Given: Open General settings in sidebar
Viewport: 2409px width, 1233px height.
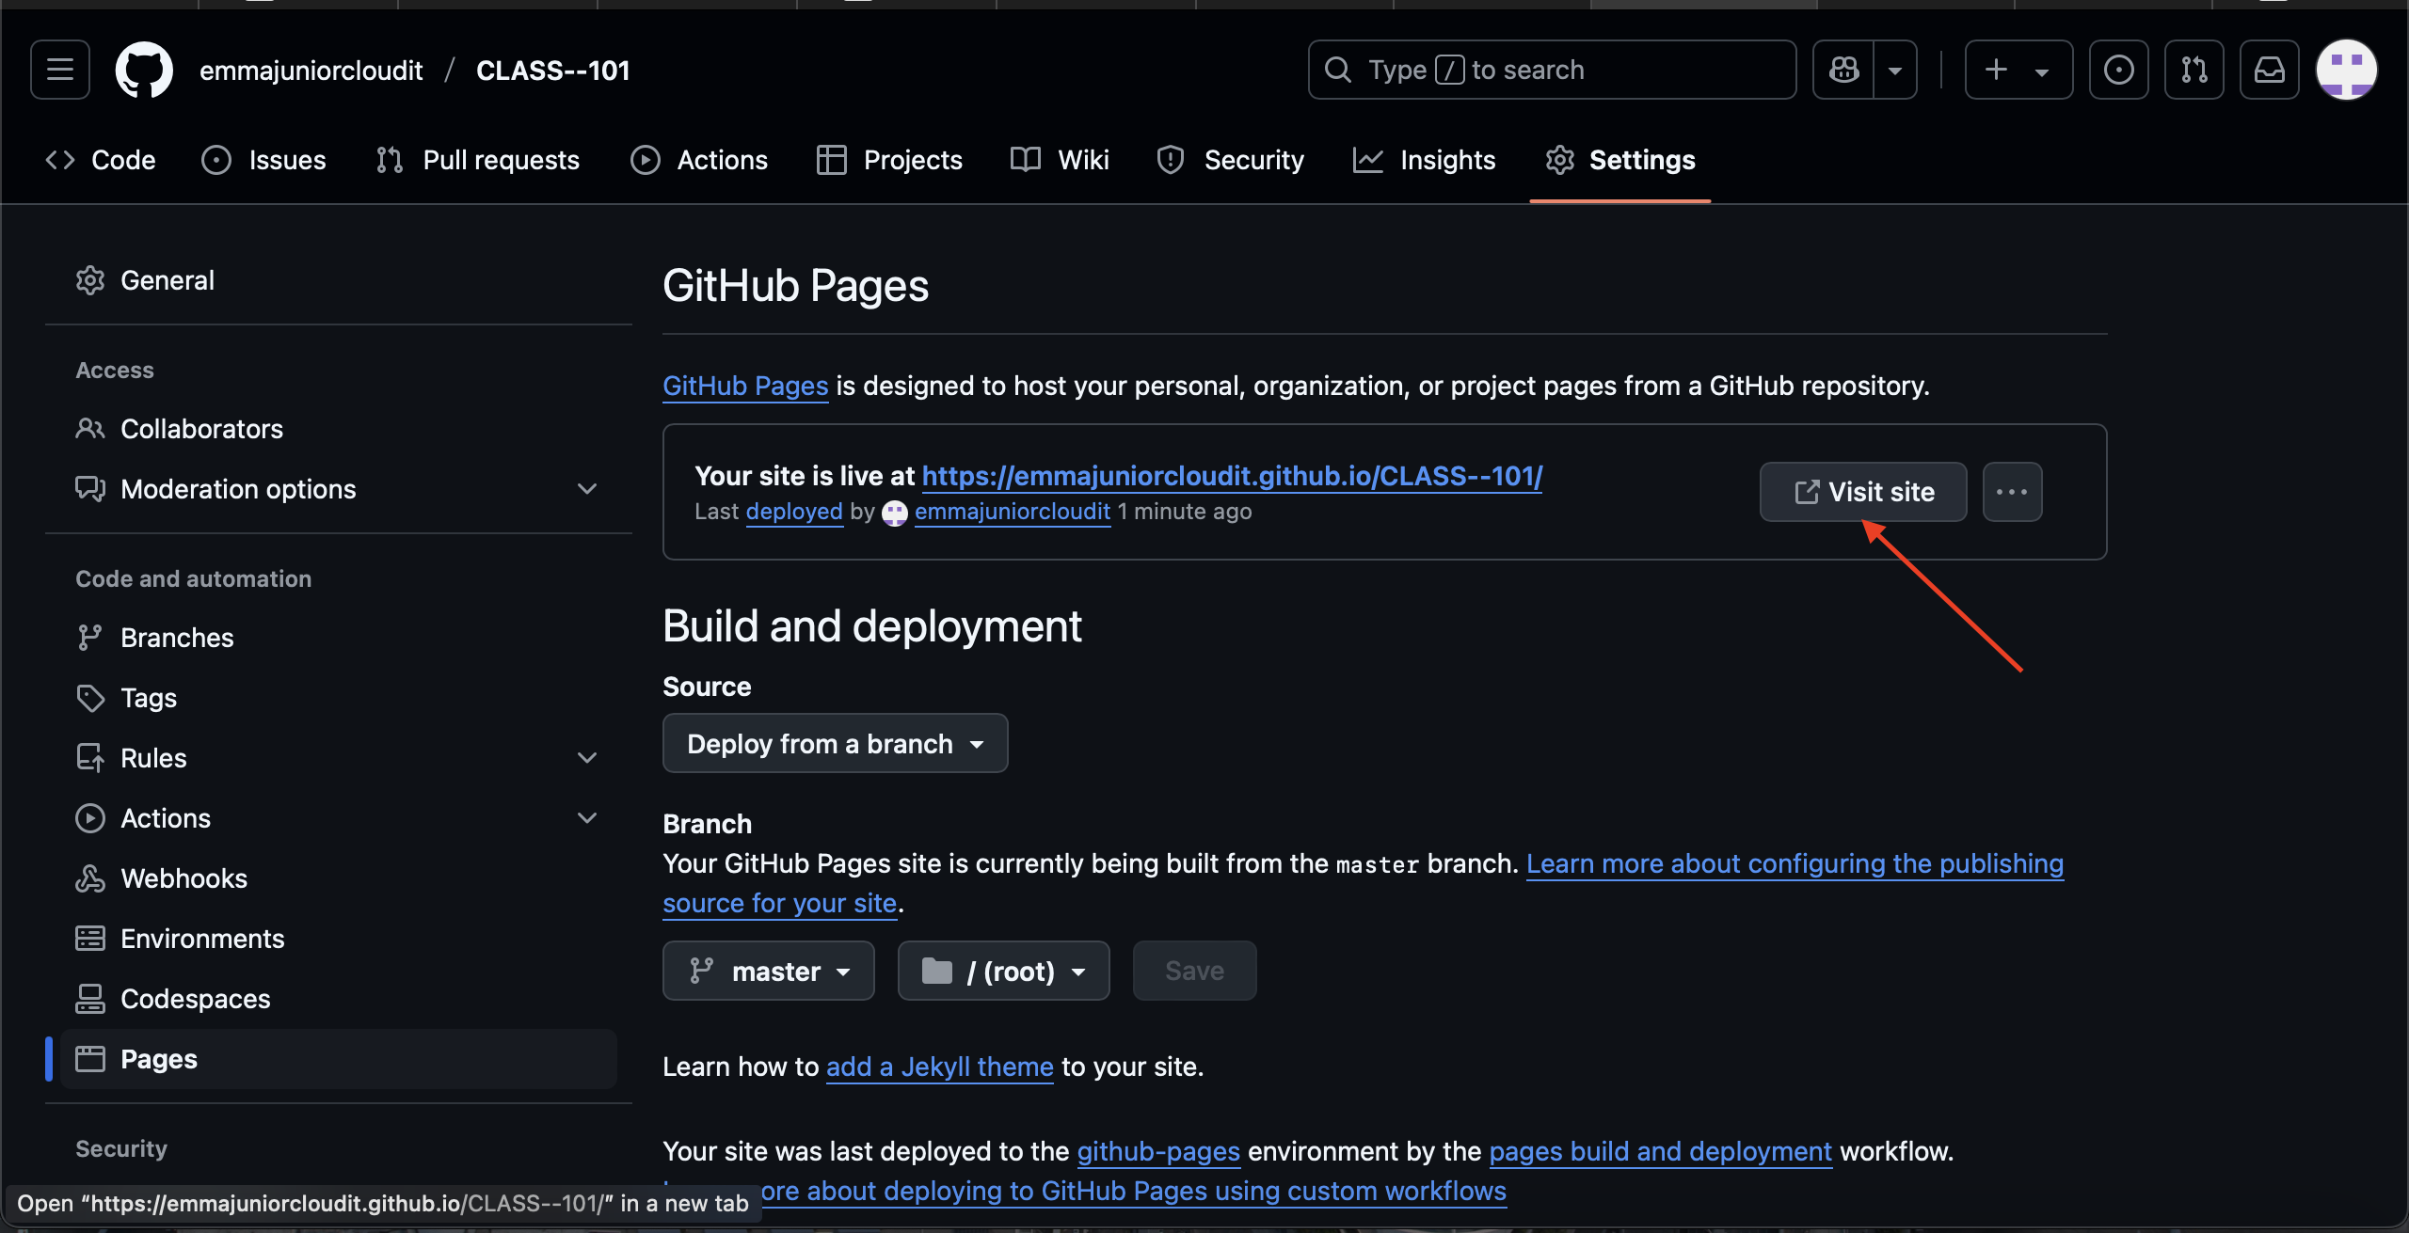Looking at the screenshot, I should point(339,280).
